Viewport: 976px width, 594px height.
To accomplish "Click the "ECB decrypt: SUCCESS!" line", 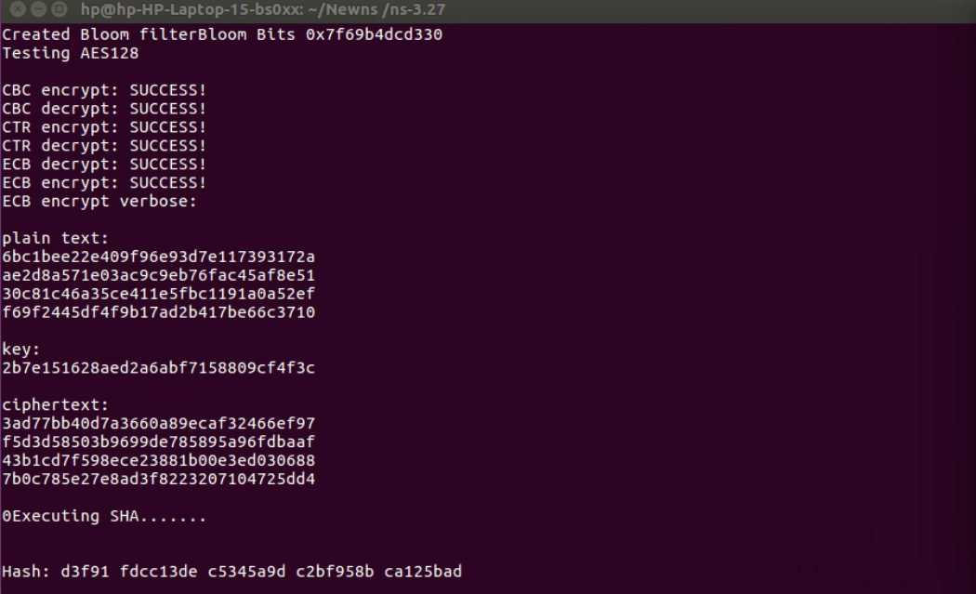I will click(x=104, y=165).
